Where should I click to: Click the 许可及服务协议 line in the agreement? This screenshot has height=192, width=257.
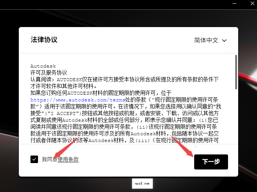pos(49,73)
